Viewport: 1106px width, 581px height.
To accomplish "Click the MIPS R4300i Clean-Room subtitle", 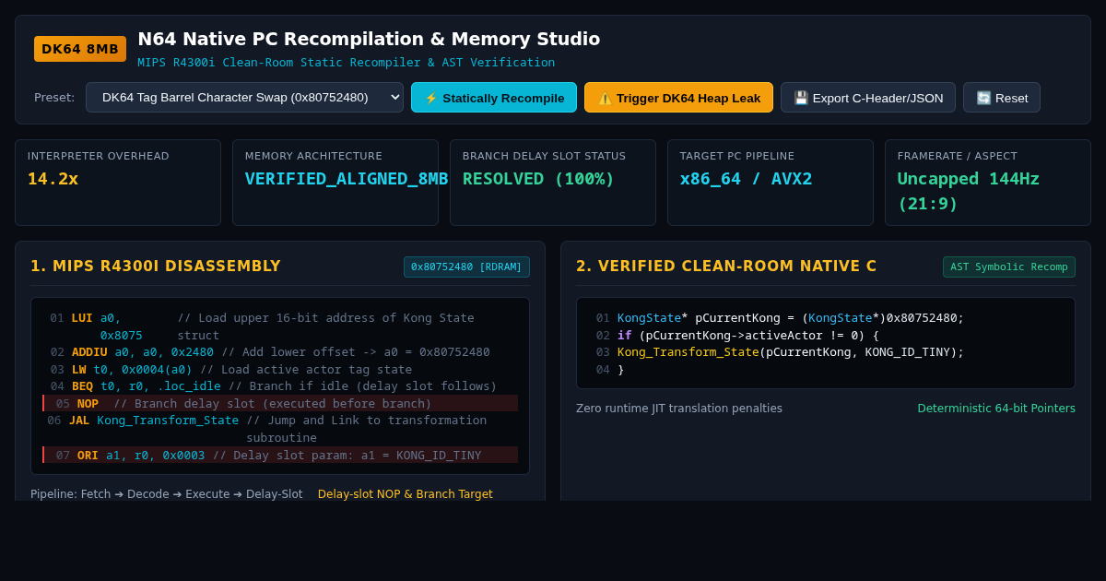I will tap(347, 63).
